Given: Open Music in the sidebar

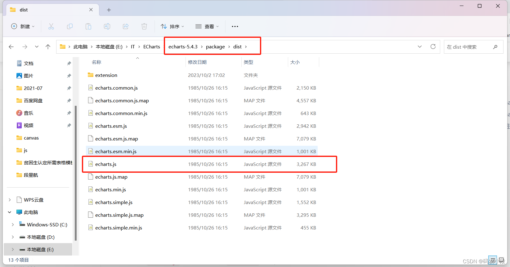Looking at the screenshot, I should coord(29,113).
